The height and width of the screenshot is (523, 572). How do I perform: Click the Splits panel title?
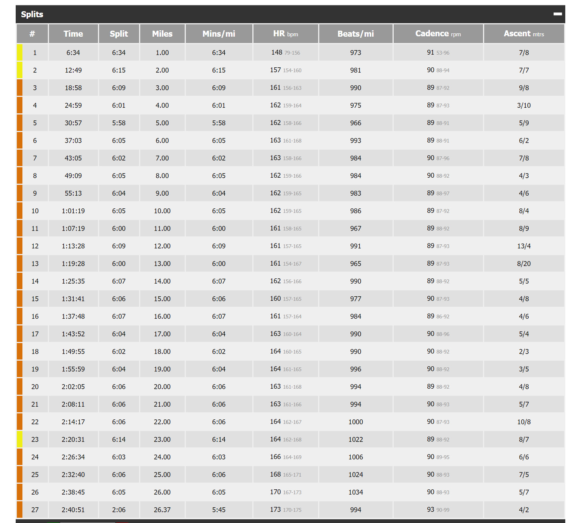pos(32,14)
